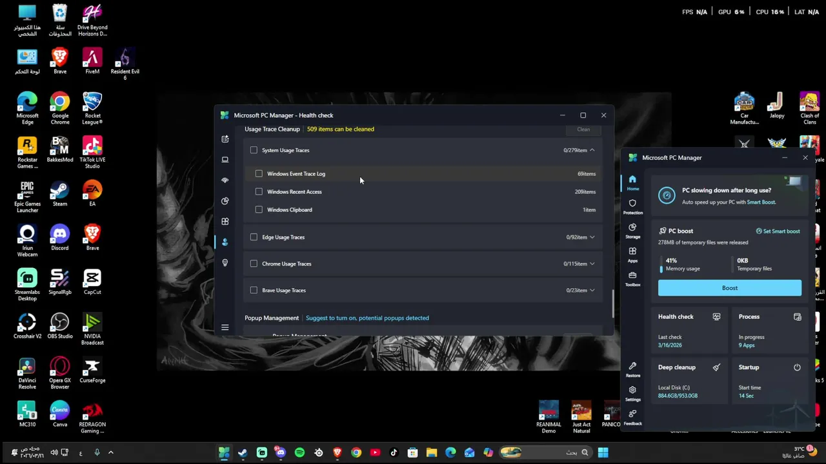This screenshot has height=464, width=826.
Task: Click the '509 items can be cleaned' text
Action: point(340,129)
